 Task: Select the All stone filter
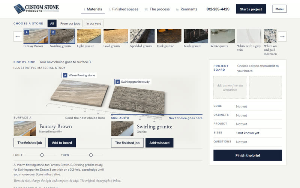click(52, 24)
